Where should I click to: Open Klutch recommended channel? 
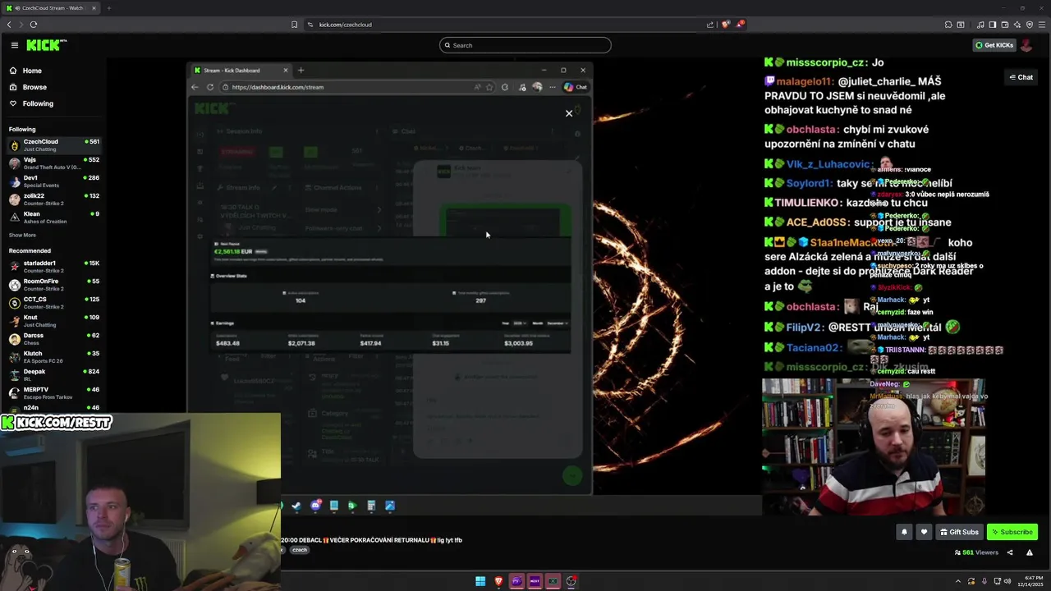tap(53, 356)
